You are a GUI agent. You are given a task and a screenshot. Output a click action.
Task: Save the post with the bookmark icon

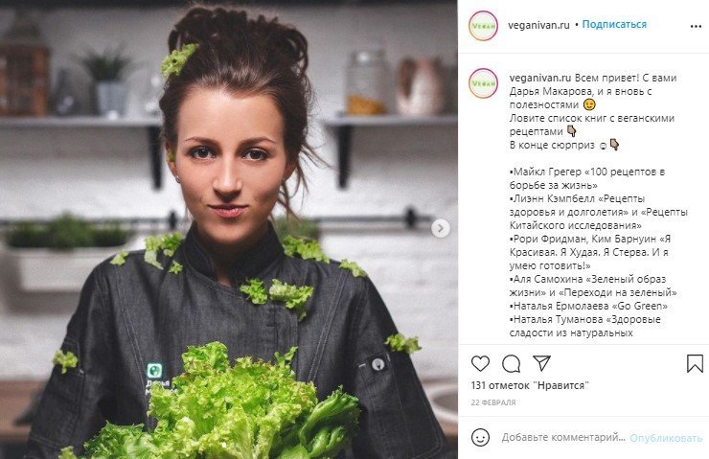695,363
